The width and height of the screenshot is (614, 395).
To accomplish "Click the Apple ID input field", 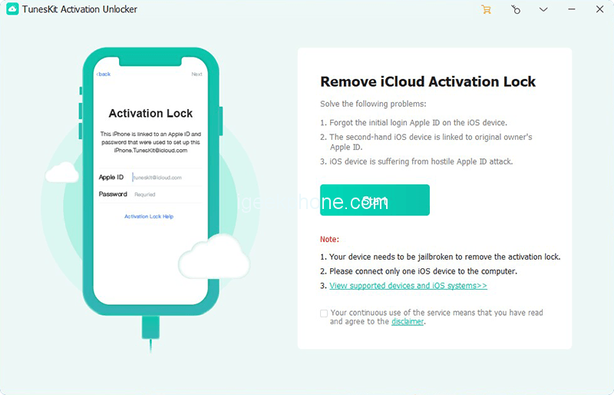I will (165, 178).
